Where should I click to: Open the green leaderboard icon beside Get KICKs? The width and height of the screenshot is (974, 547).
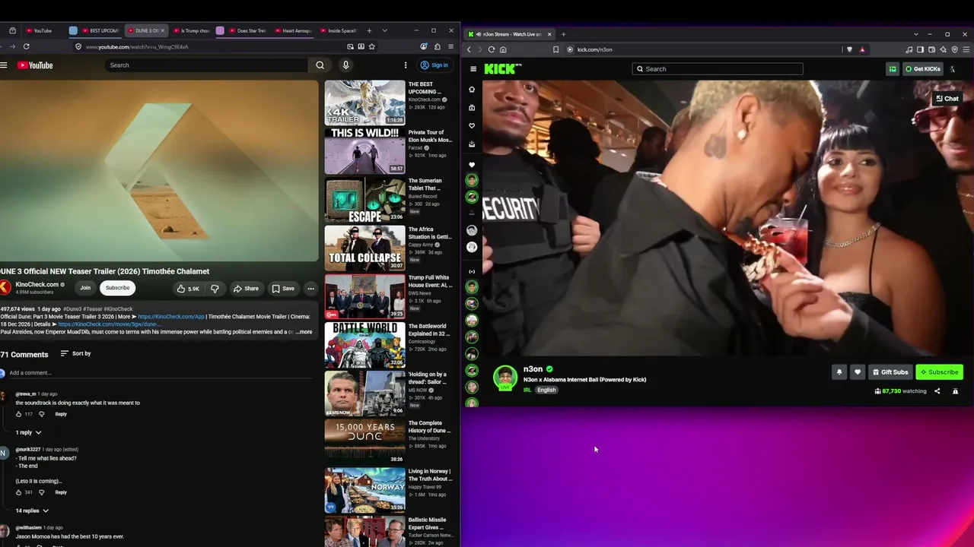(x=893, y=69)
